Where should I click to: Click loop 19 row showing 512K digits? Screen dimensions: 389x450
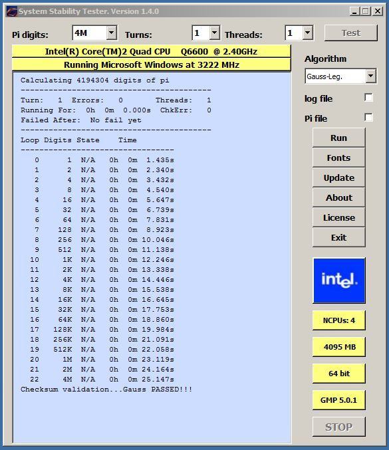tap(102, 350)
